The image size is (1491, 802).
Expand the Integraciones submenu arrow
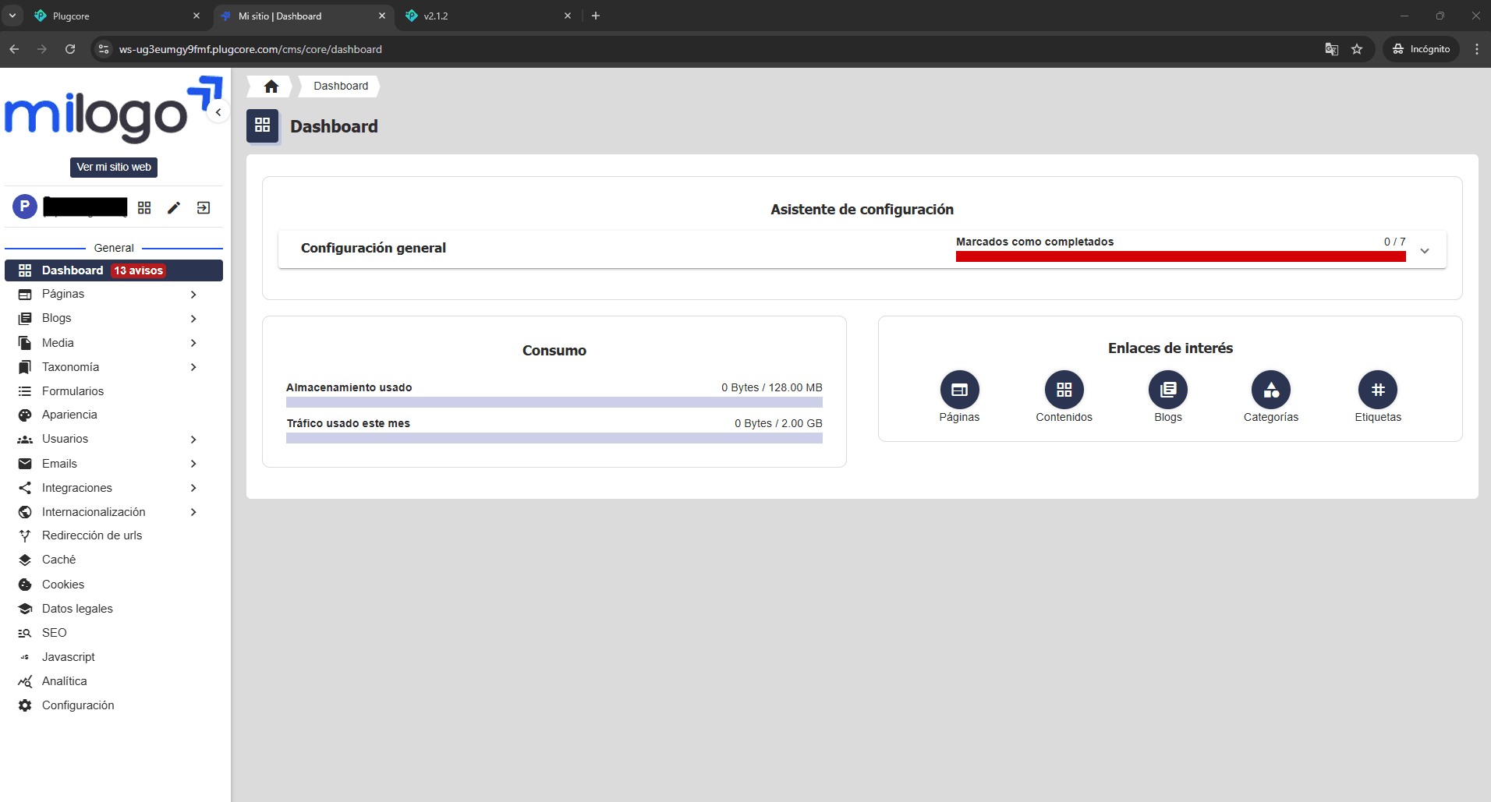click(193, 488)
